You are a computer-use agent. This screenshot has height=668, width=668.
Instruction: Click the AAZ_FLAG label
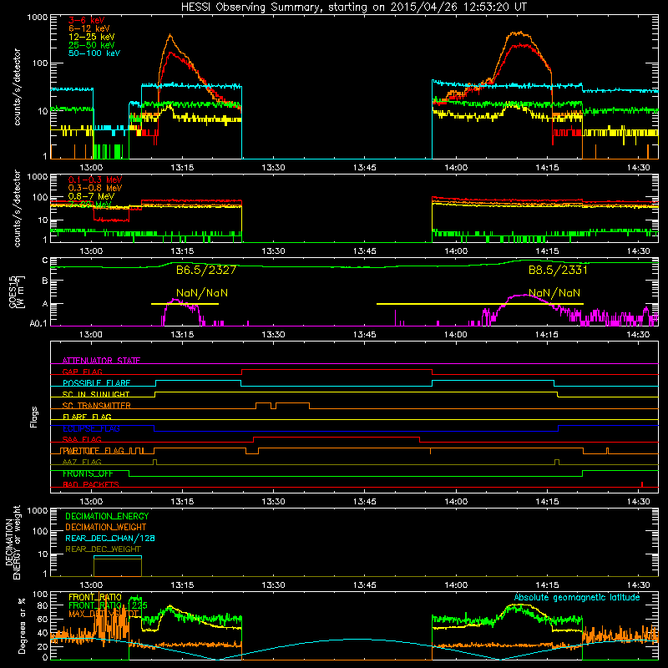[x=82, y=463]
